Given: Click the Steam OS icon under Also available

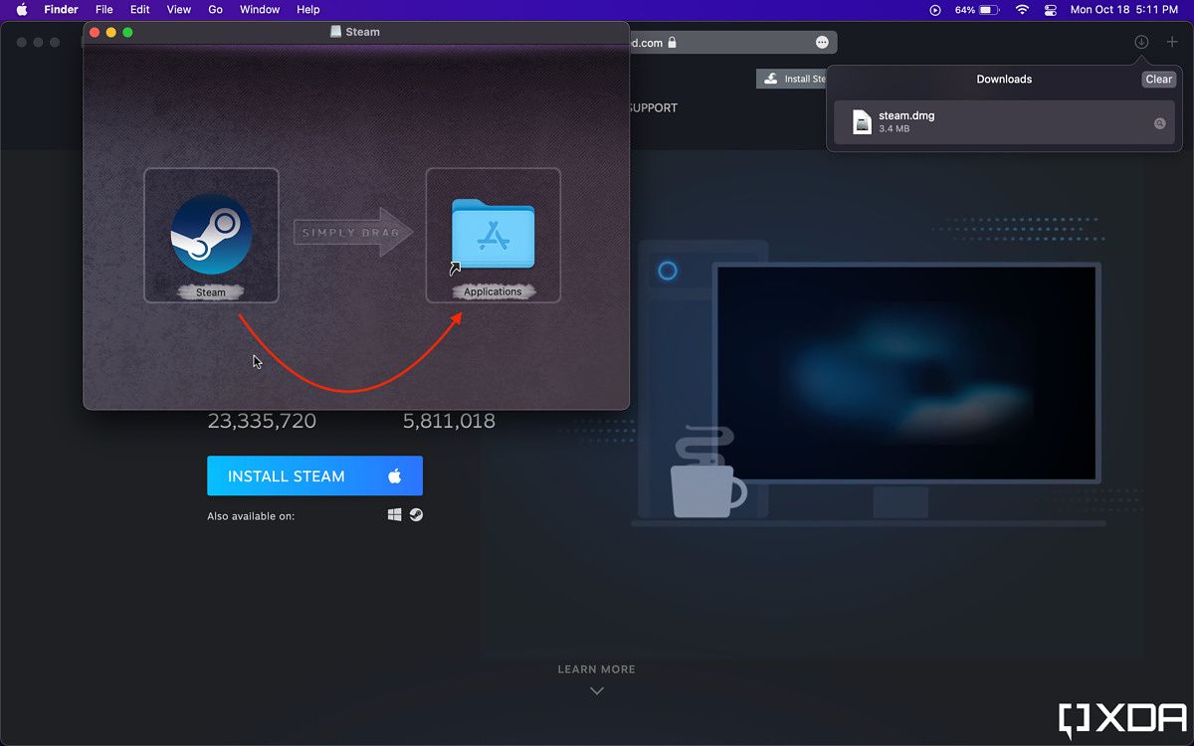Looking at the screenshot, I should pos(416,515).
